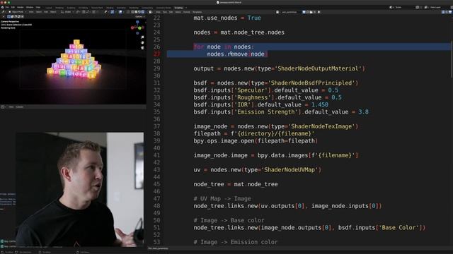Open text editor Text menu
This screenshot has height=254, width=453.
(x=165, y=12)
